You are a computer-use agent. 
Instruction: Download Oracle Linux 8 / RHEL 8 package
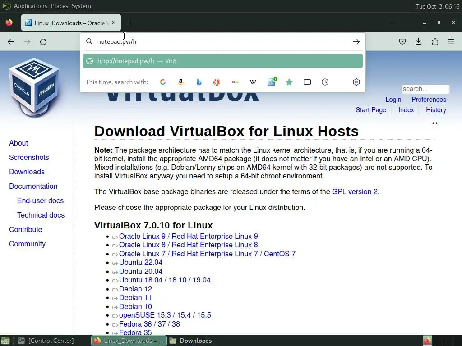[x=188, y=245]
